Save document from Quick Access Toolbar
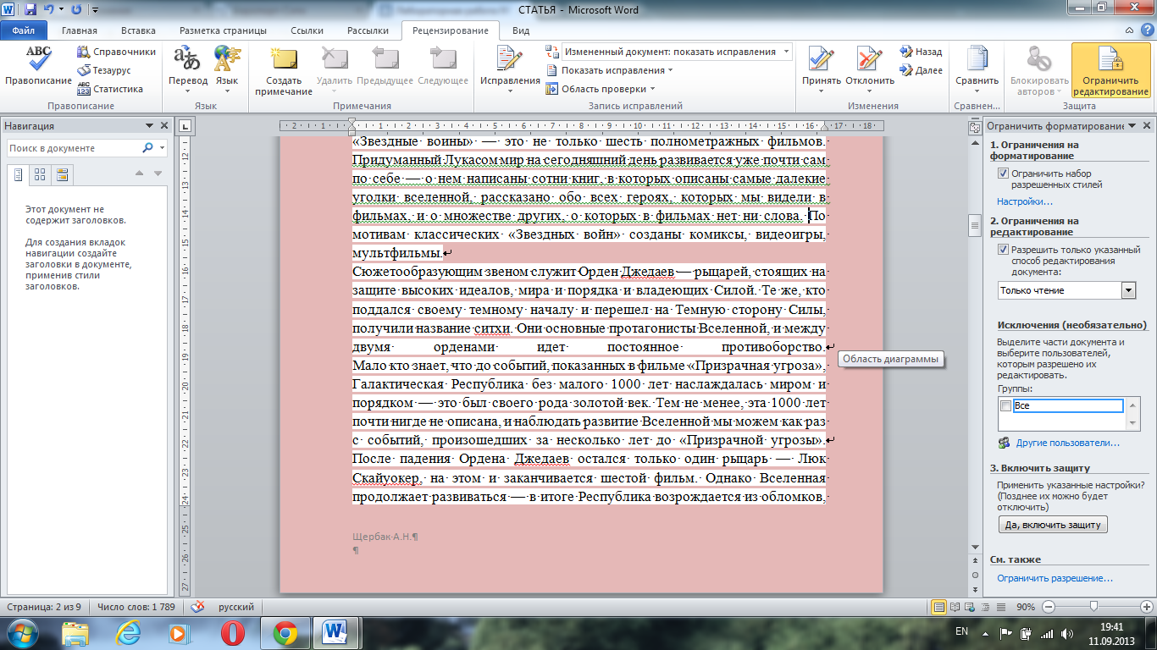Viewport: 1157px width, 650px height. 30,10
